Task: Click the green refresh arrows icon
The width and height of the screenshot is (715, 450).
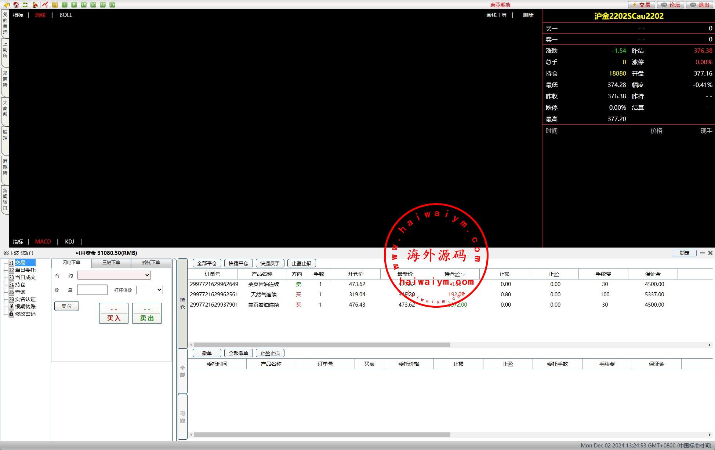Action: [25, 5]
